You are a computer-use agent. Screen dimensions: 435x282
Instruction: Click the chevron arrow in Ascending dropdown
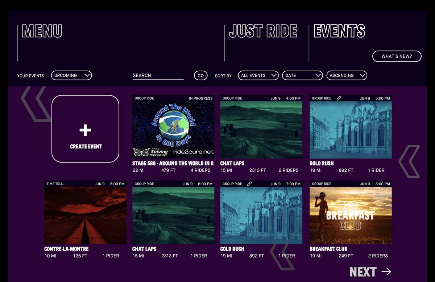coord(362,75)
